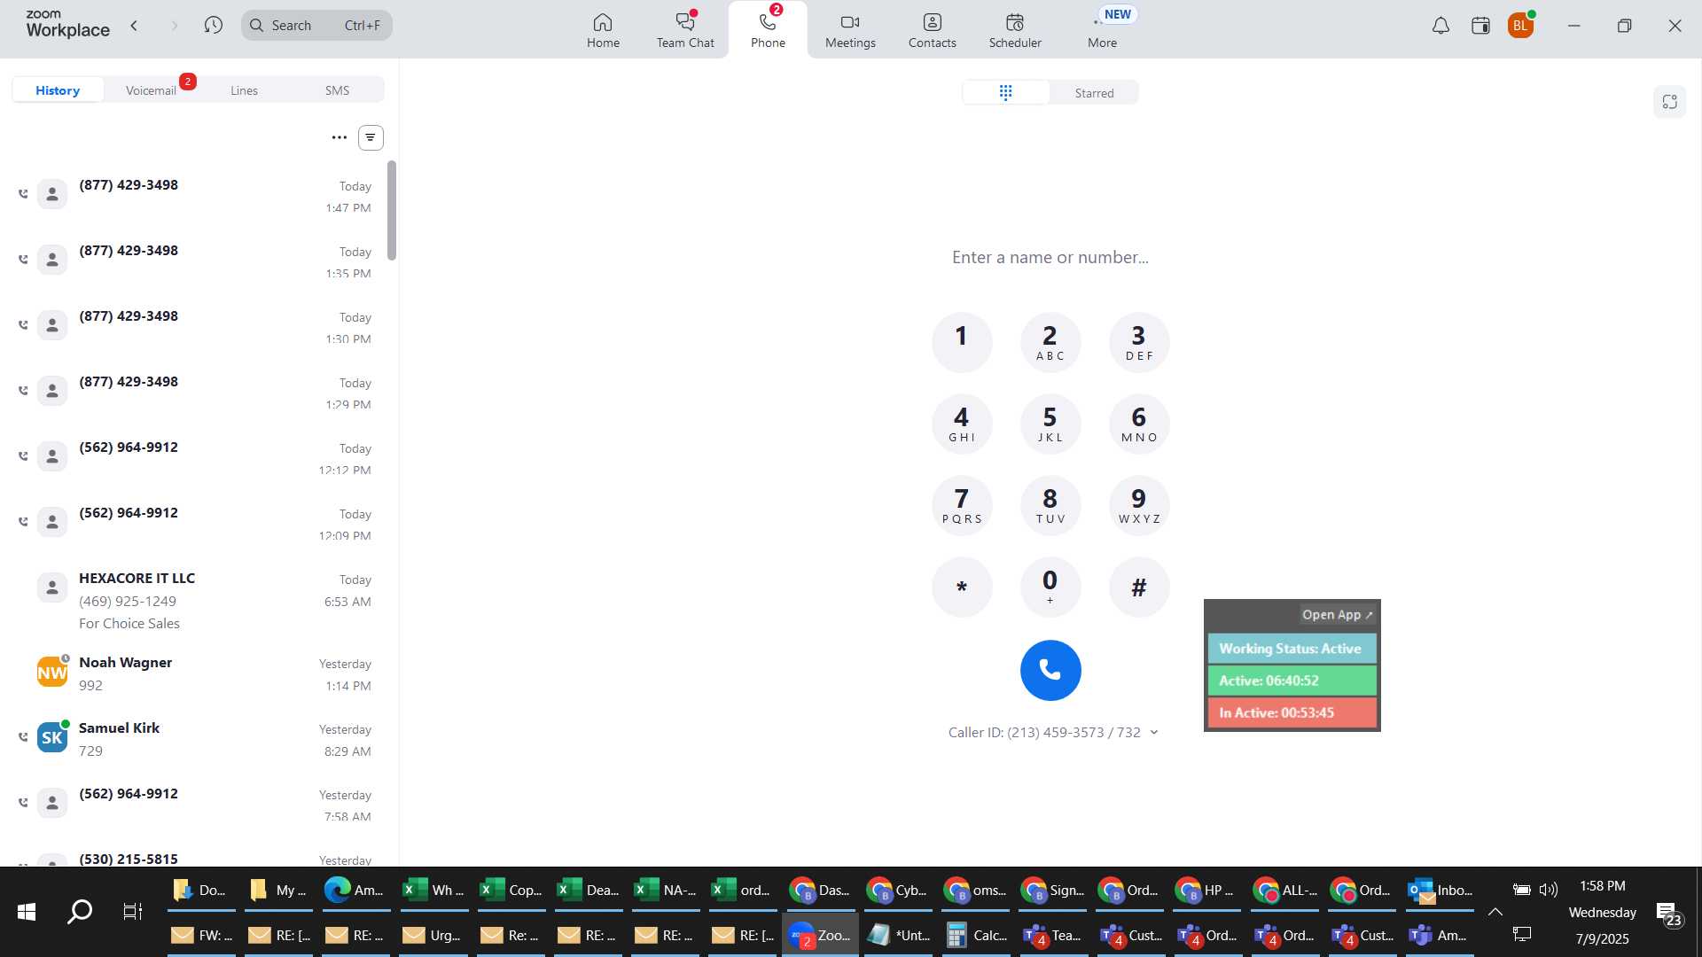Open Windows taskbar search
Screen dimensions: 1702x957
click(80, 912)
